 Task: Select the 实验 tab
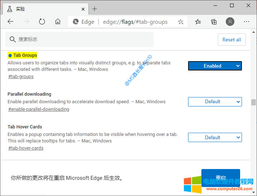click(46, 9)
